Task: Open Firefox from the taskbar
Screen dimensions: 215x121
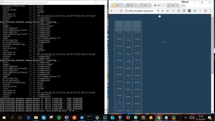Action: point(128,118)
